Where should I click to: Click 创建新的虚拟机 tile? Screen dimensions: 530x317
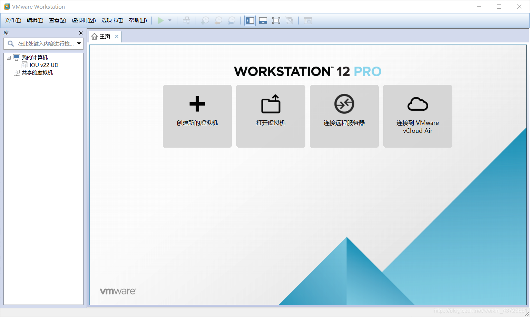pyautogui.click(x=197, y=116)
